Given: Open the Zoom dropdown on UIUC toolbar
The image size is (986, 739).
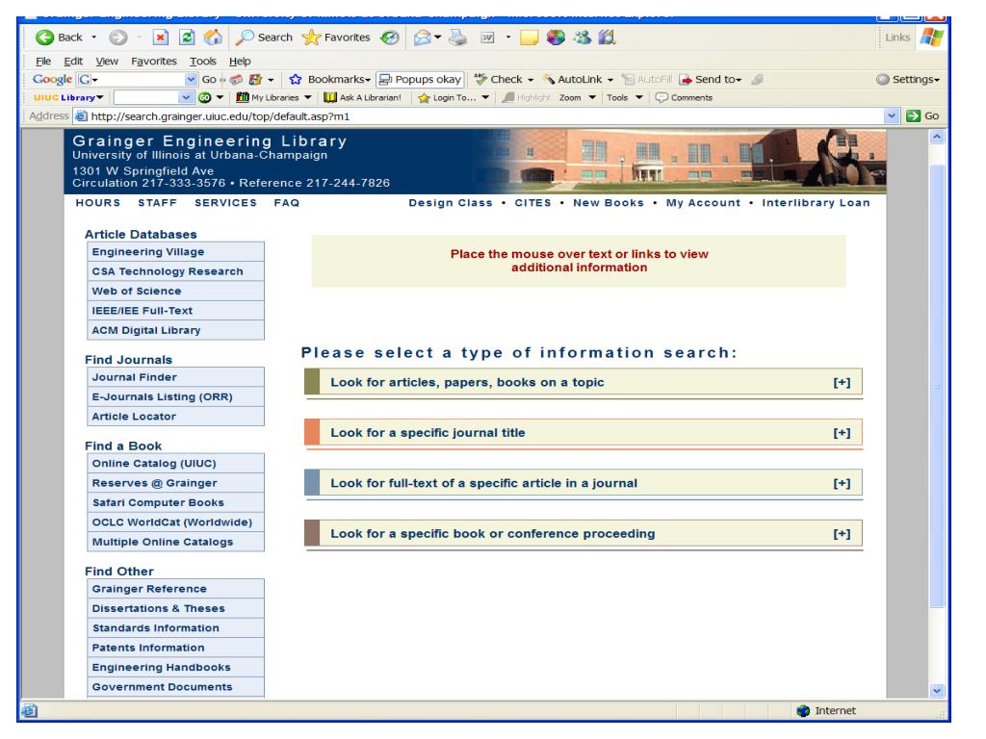Looking at the screenshot, I should tap(578, 97).
